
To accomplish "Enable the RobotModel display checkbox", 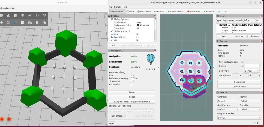I will pos(137,37).
